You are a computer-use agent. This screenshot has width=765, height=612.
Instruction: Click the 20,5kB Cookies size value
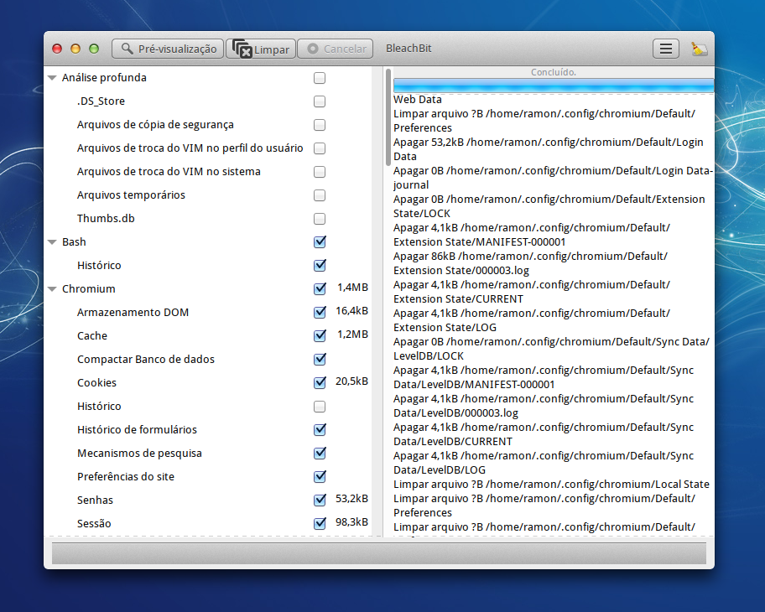coord(351,381)
